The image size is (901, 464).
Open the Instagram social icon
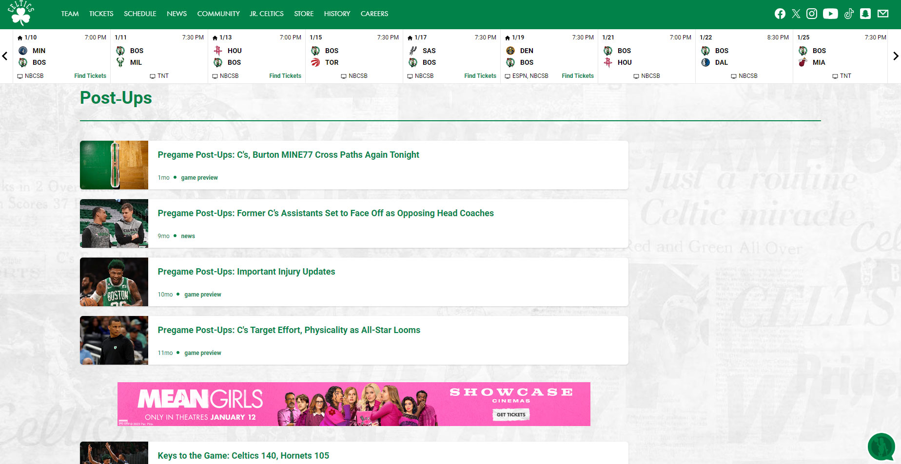(x=812, y=14)
